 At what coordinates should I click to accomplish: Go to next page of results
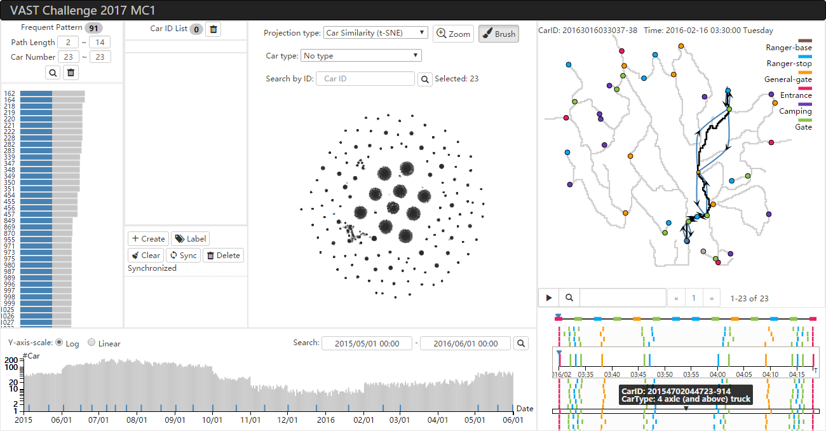tap(712, 298)
